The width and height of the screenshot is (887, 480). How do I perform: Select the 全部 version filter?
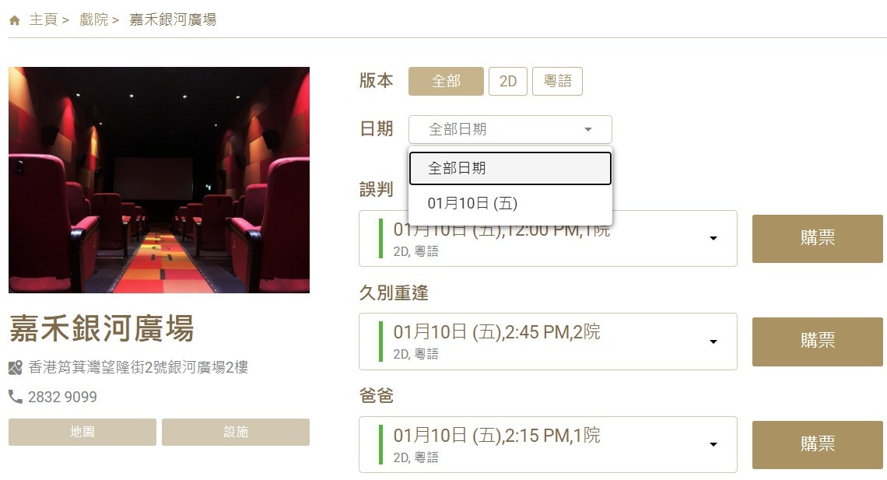446,82
